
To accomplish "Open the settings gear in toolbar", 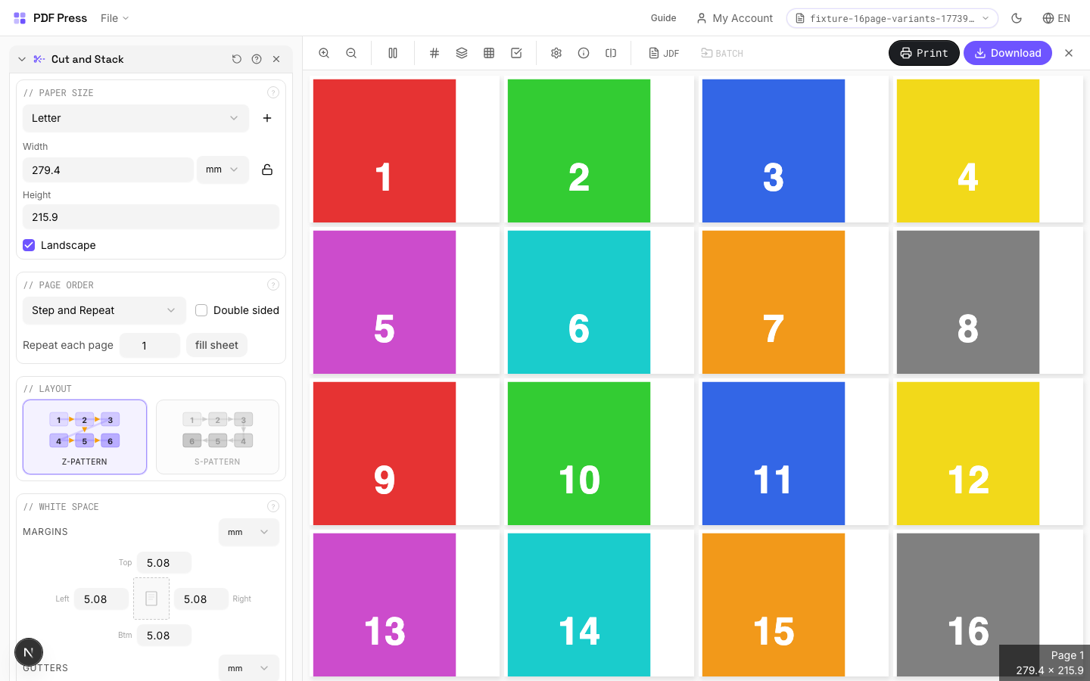I will click(556, 53).
